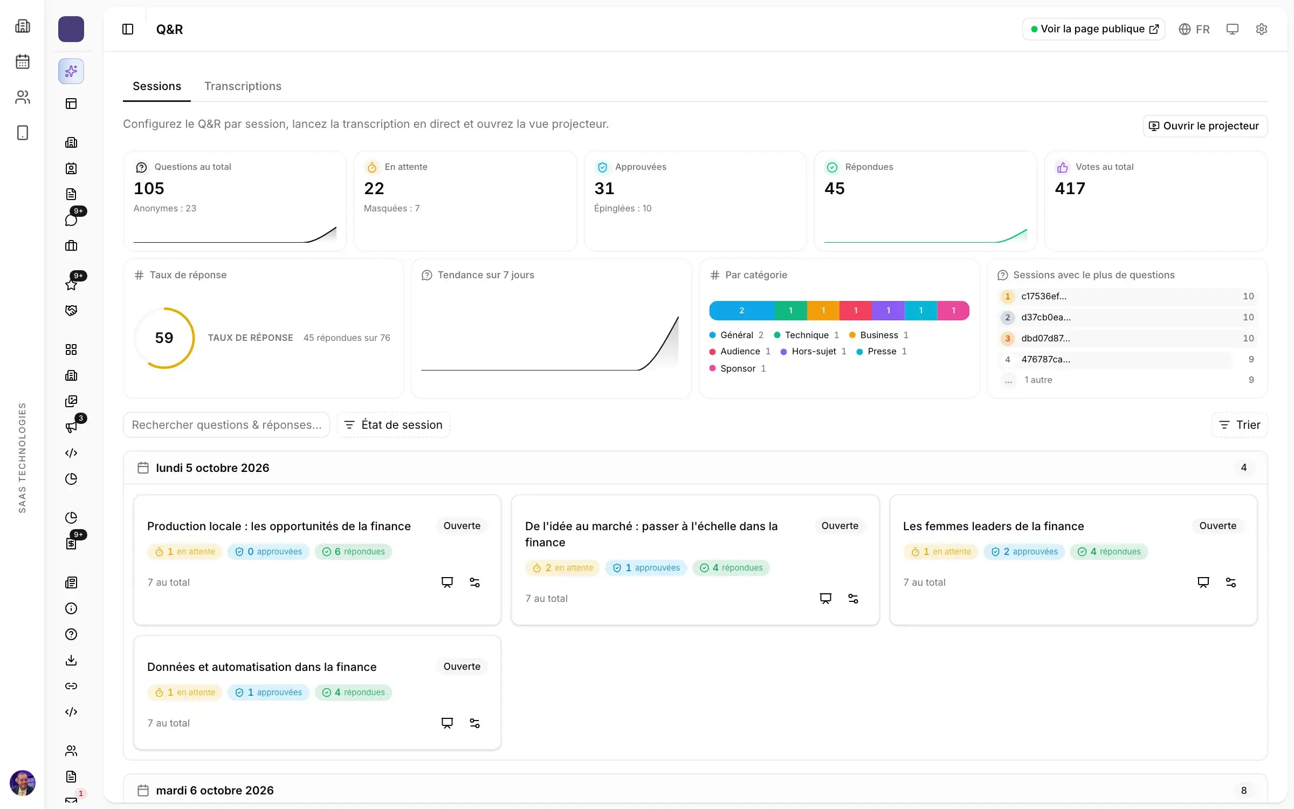Click Voir la page publique button
The height and width of the screenshot is (809, 1294).
tap(1093, 29)
